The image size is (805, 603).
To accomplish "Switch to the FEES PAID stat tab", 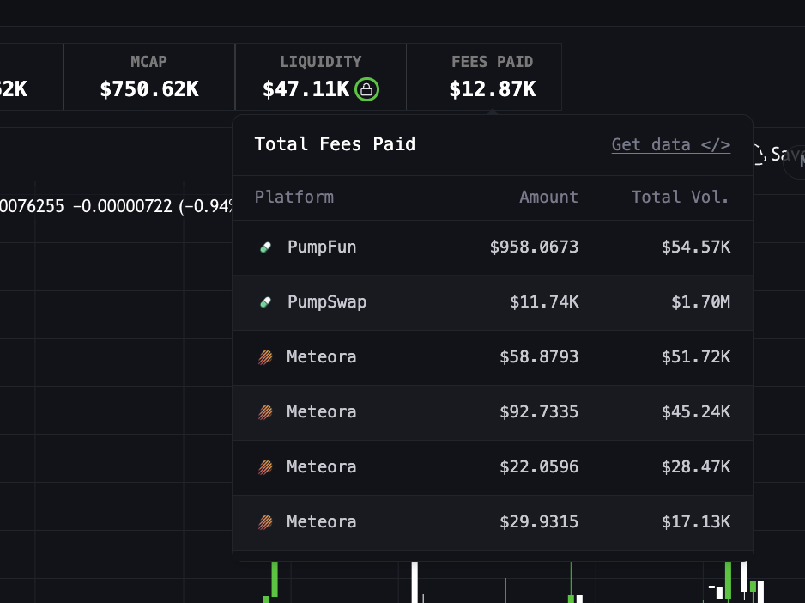I will tap(492, 76).
